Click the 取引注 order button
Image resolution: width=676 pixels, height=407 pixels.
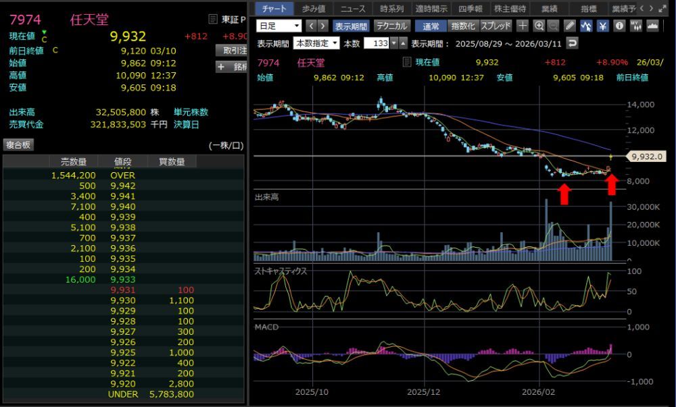coord(231,51)
